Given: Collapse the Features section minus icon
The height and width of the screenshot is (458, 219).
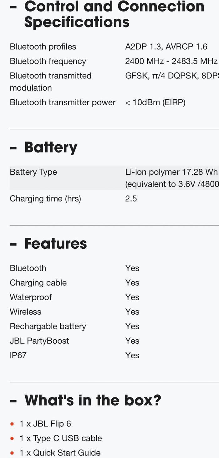Looking at the screenshot, I should [x=13, y=244].
